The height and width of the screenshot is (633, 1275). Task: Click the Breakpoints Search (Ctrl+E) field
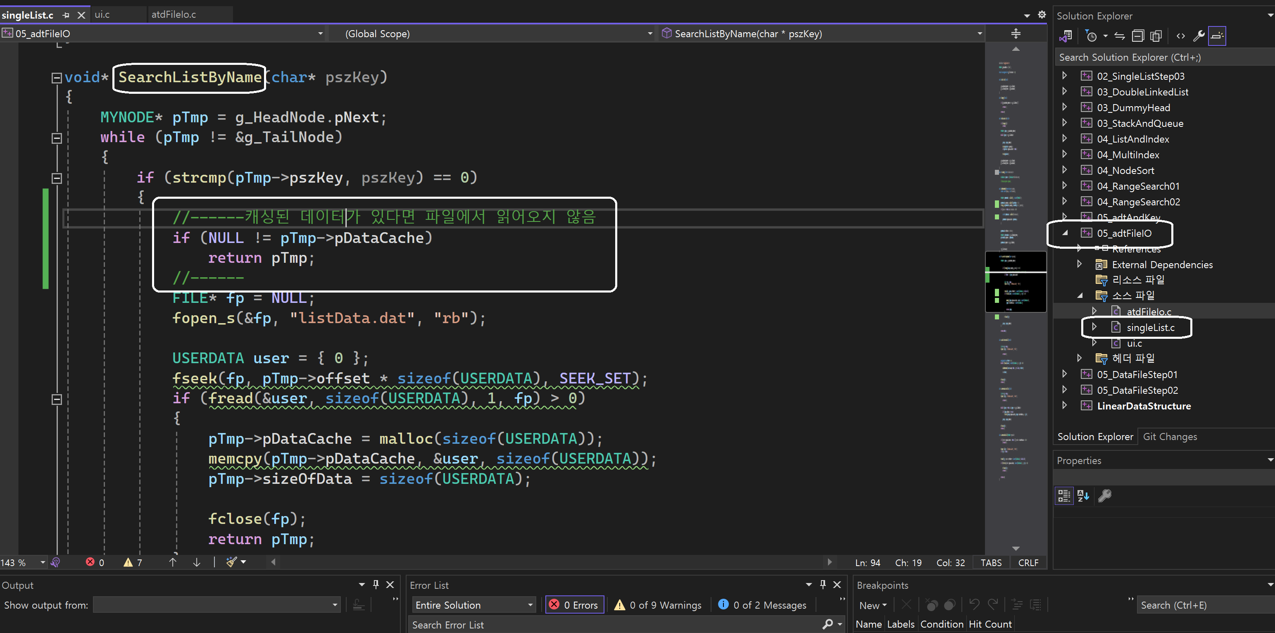pyautogui.click(x=1206, y=605)
